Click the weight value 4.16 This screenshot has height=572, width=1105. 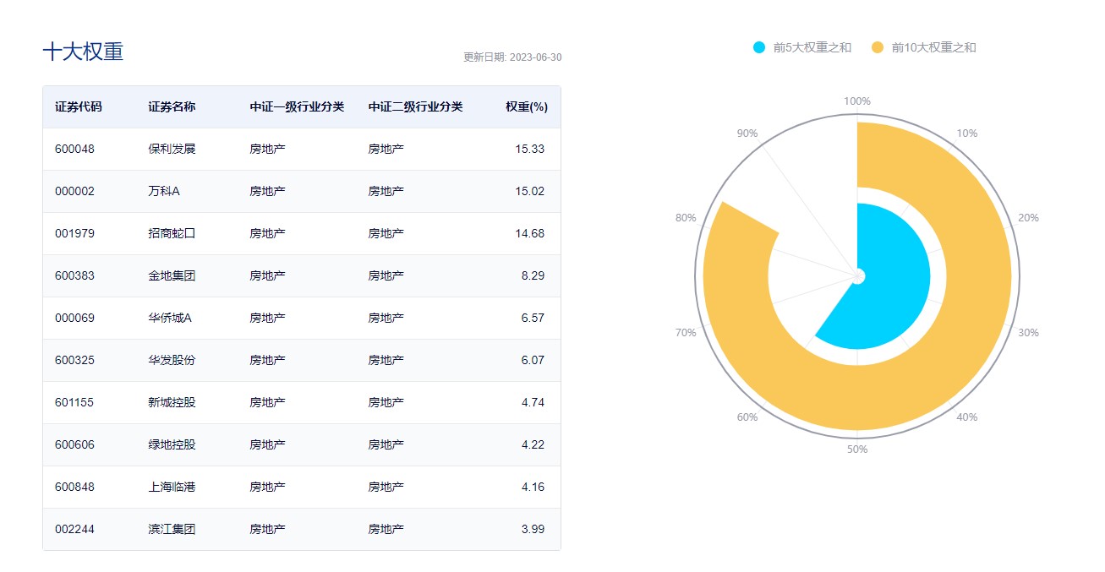pyautogui.click(x=533, y=487)
